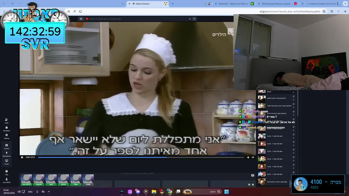
Task: Open the system volume control
Action: pyautogui.click(x=19, y=192)
